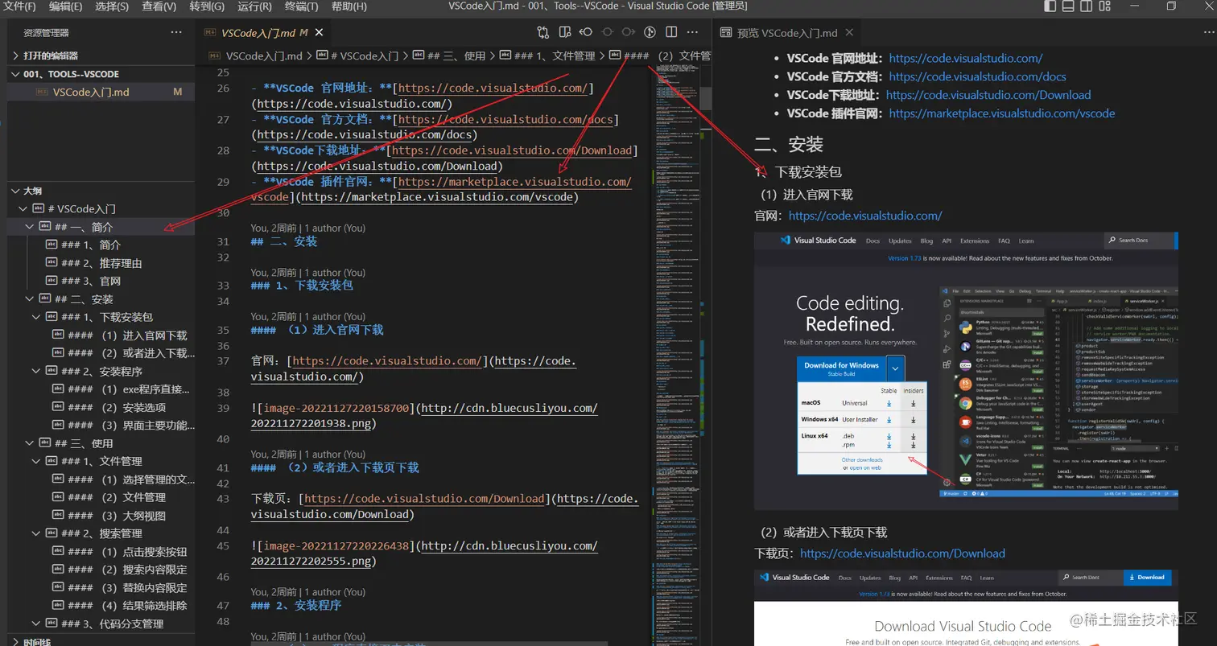This screenshot has height=646, width=1217.
Task: Click ### 2、安装程序 heading at line 47
Action: point(296,605)
